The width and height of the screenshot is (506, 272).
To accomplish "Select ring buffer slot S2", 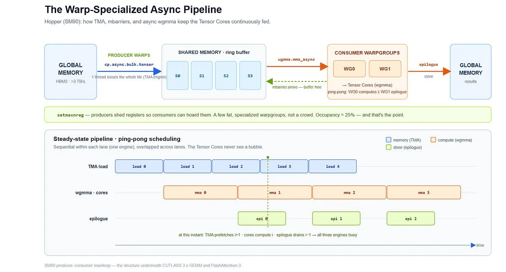I will tap(226, 75).
